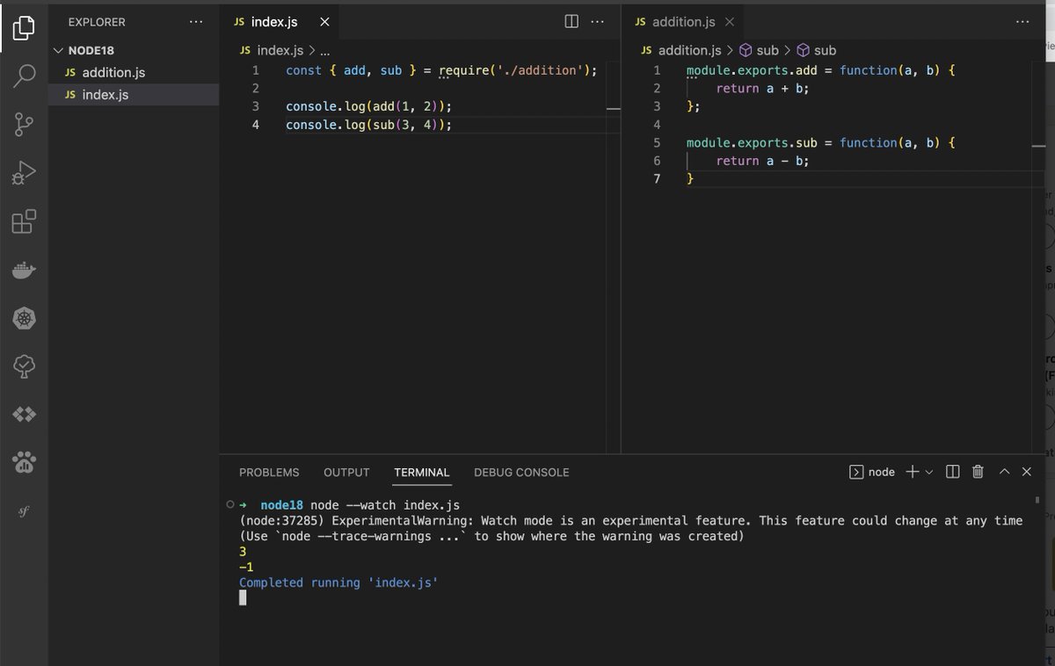Create a new terminal with plus
The height and width of the screenshot is (666, 1055).
(912, 472)
